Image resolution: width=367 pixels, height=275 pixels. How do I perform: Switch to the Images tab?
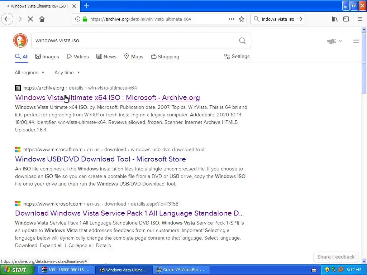tap(47, 57)
